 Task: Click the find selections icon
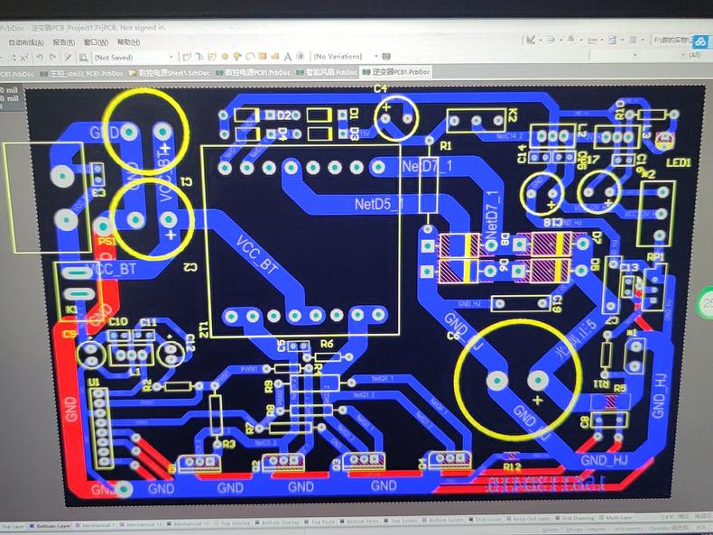[x=571, y=40]
